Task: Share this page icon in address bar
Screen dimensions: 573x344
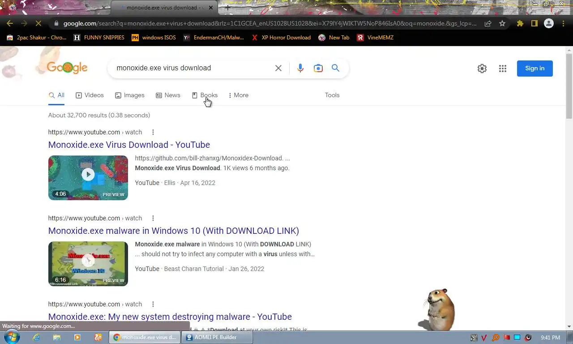Action: (488, 23)
